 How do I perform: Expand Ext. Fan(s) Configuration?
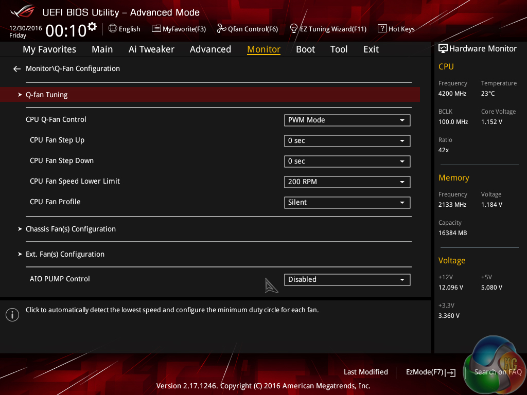pyautogui.click(x=65, y=254)
